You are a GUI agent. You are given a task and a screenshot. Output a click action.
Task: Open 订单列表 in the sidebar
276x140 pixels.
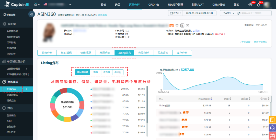[x=11, y=43]
